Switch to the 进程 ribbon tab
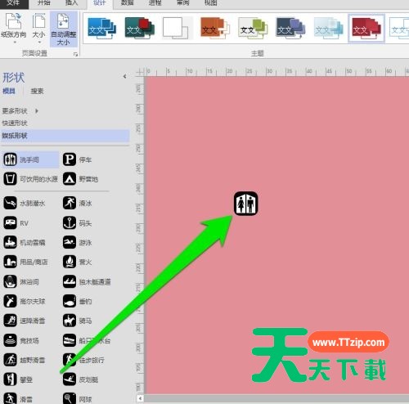Image resolution: width=409 pixels, height=404 pixels. (x=155, y=2)
